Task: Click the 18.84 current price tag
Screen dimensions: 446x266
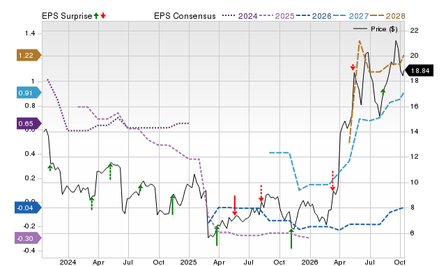Action: 419,71
